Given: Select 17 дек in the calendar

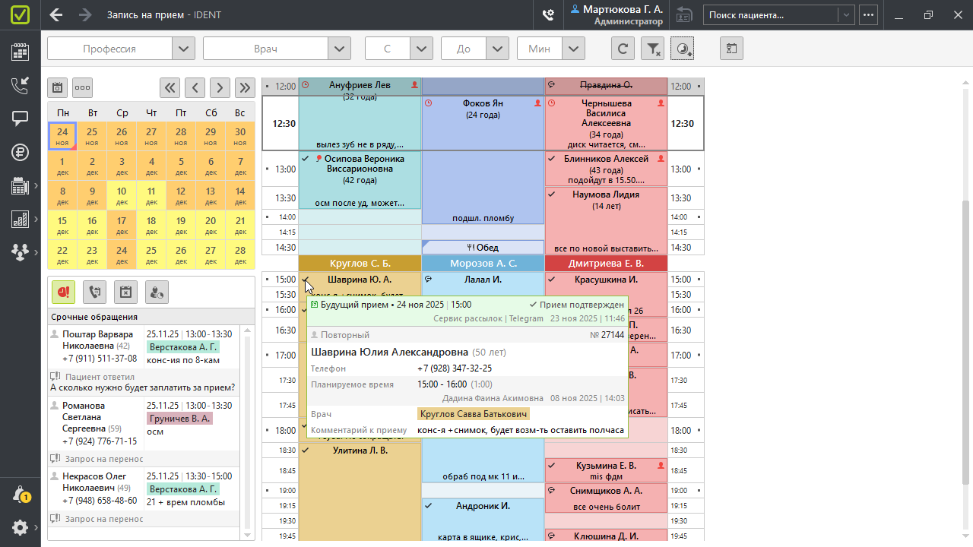Looking at the screenshot, I should pos(122,226).
